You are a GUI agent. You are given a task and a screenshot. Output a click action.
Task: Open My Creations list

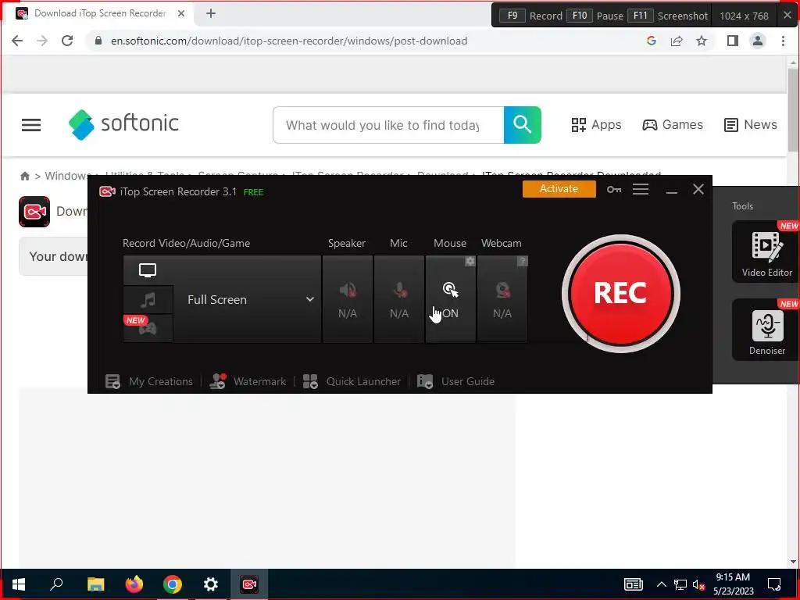149,381
